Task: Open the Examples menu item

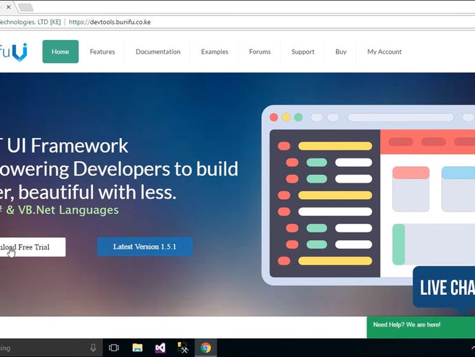Action: pos(215,52)
